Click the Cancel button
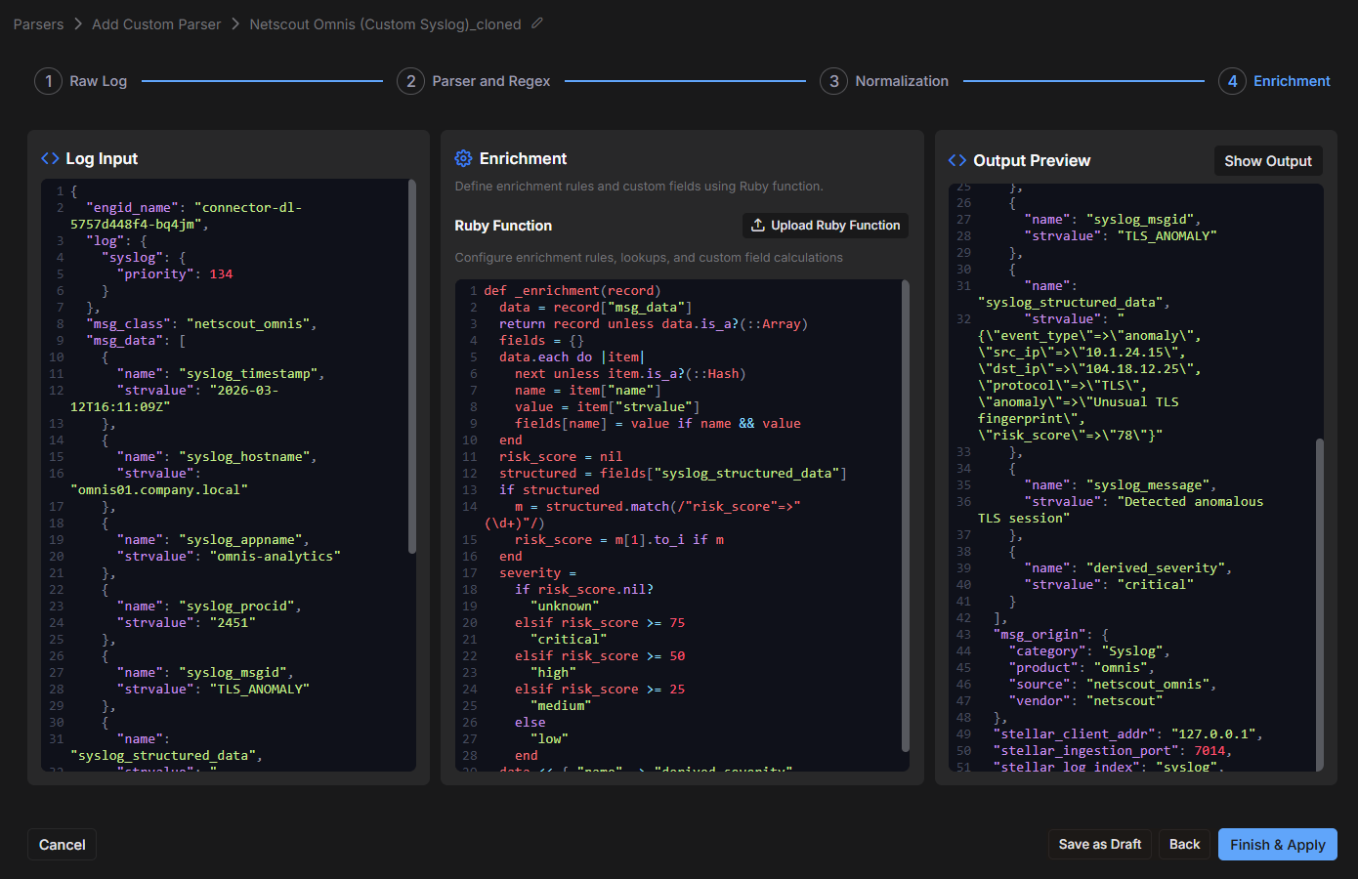1358x879 pixels. 63,845
